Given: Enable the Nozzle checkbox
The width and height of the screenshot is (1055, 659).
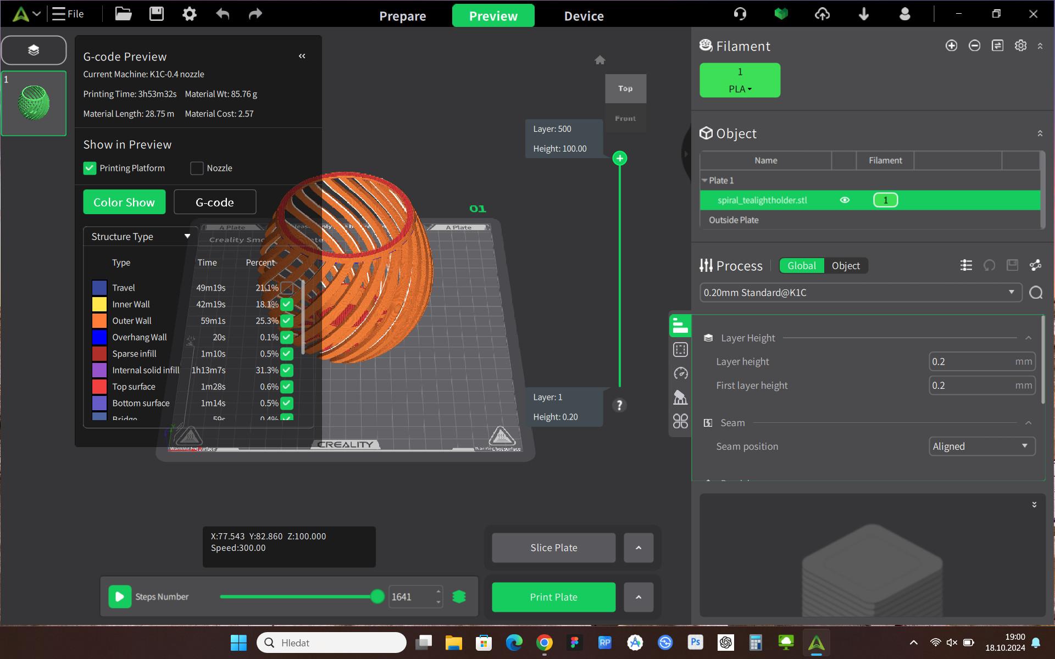Looking at the screenshot, I should click(x=197, y=168).
